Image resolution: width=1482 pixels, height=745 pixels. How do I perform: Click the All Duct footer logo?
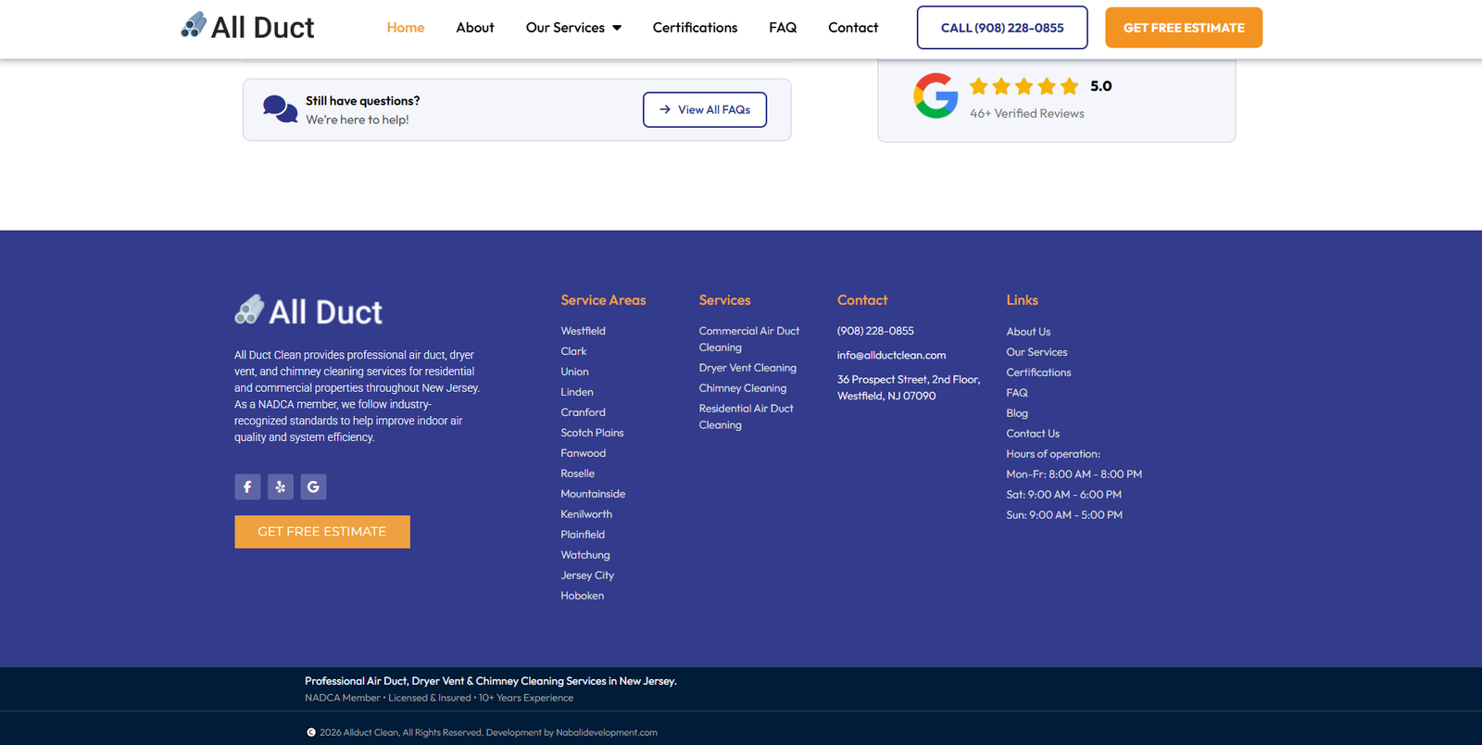308,311
